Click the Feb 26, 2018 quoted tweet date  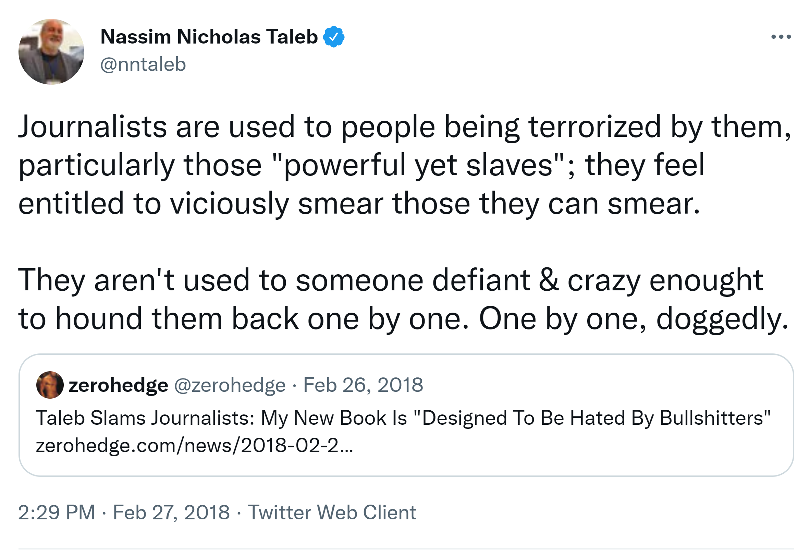coord(363,385)
